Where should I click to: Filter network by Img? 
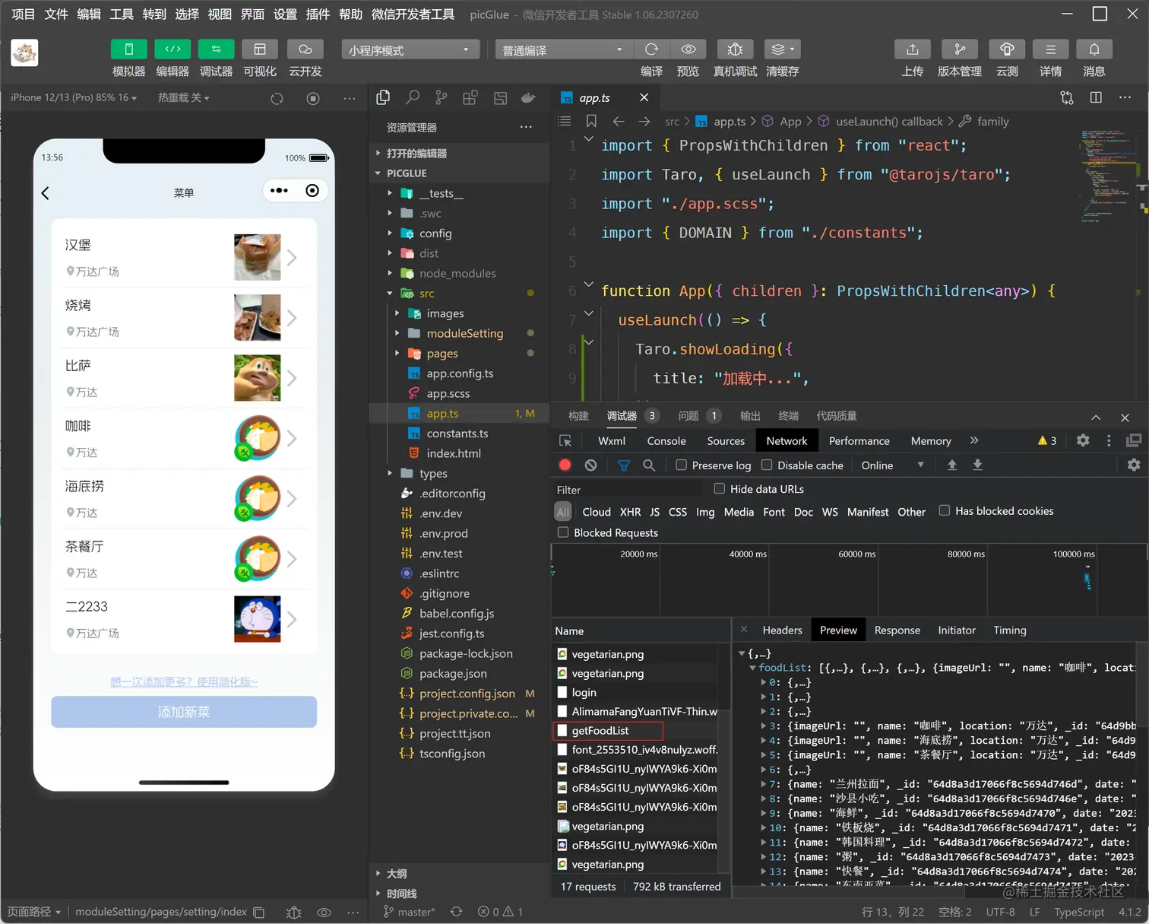(705, 512)
